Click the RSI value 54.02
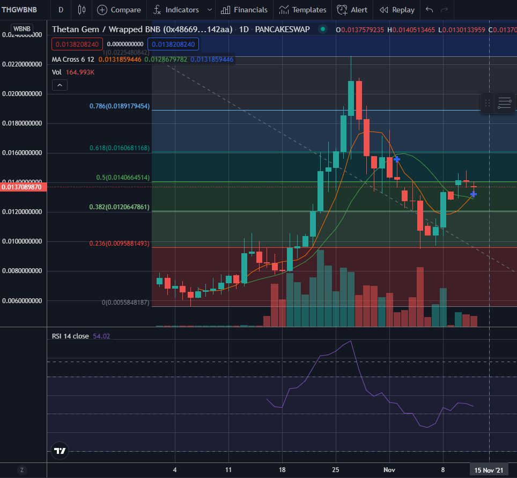This screenshot has height=478, width=517. [x=101, y=336]
